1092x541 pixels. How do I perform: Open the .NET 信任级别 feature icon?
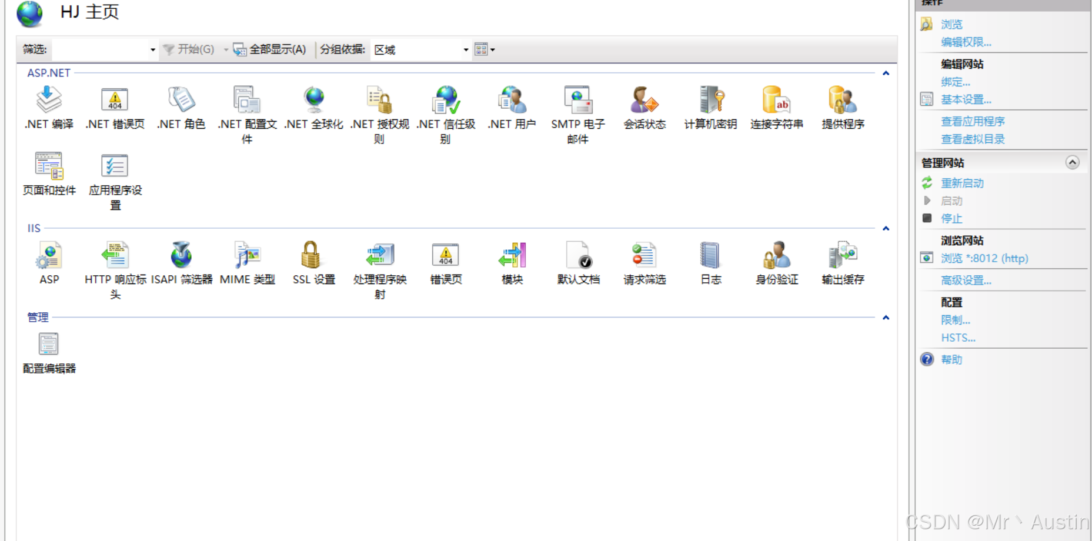click(446, 100)
